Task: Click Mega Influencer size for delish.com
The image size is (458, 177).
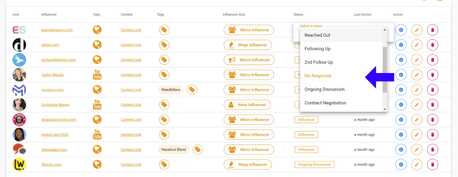Action: click(248, 45)
